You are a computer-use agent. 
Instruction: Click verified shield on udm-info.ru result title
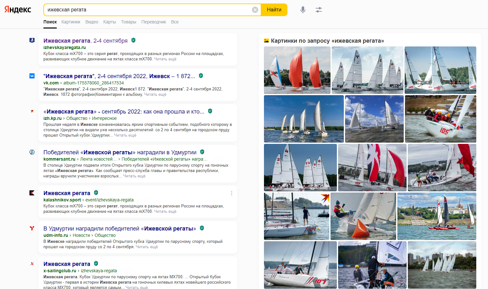[202, 228]
